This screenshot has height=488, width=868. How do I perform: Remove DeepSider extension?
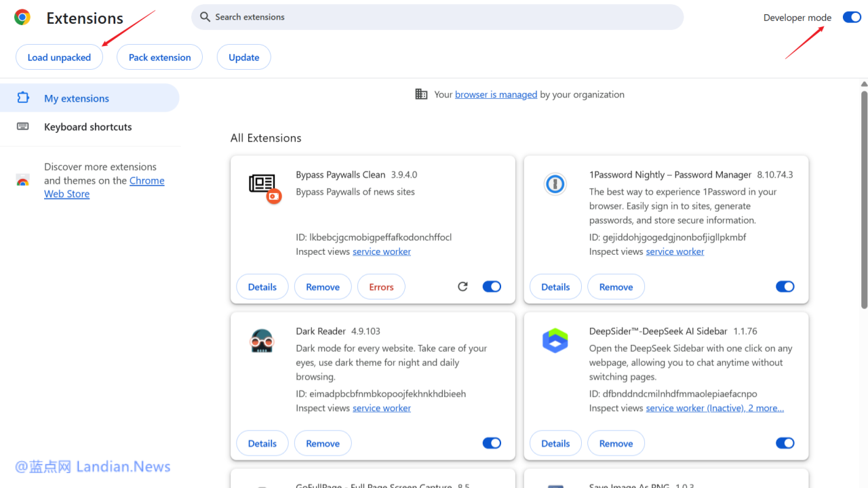pos(616,443)
